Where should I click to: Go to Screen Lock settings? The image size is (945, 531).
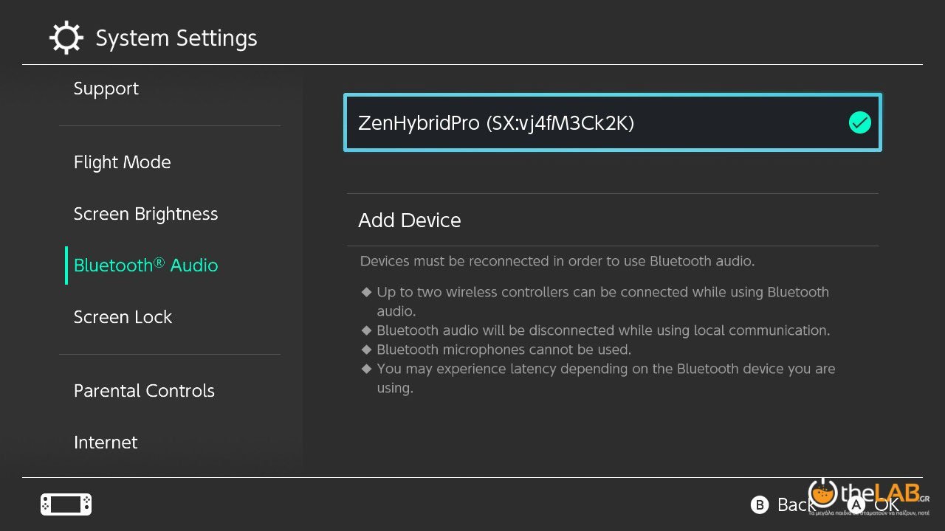[123, 317]
